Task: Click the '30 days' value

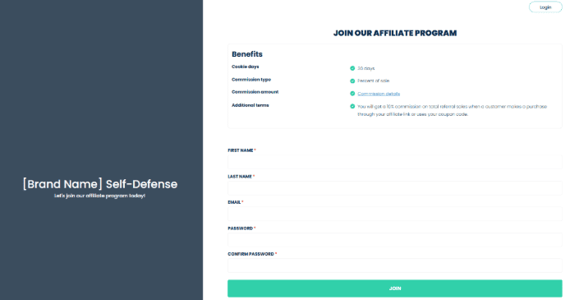Action: 365,68
